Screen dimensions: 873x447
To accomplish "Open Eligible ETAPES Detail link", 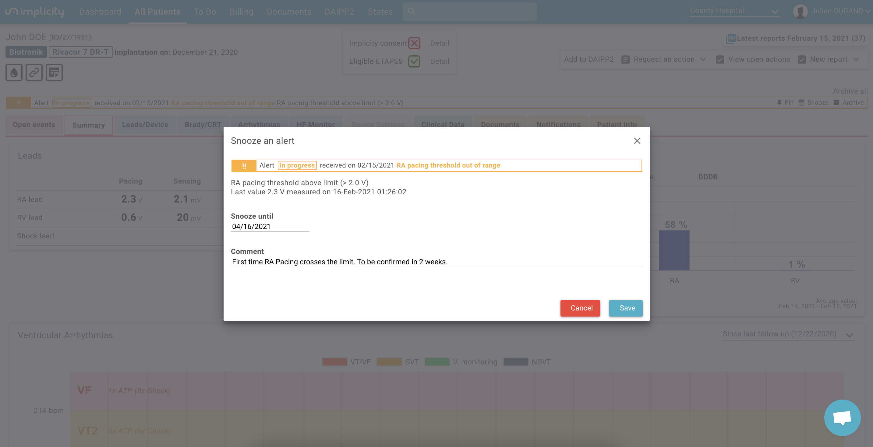I will click(x=440, y=62).
